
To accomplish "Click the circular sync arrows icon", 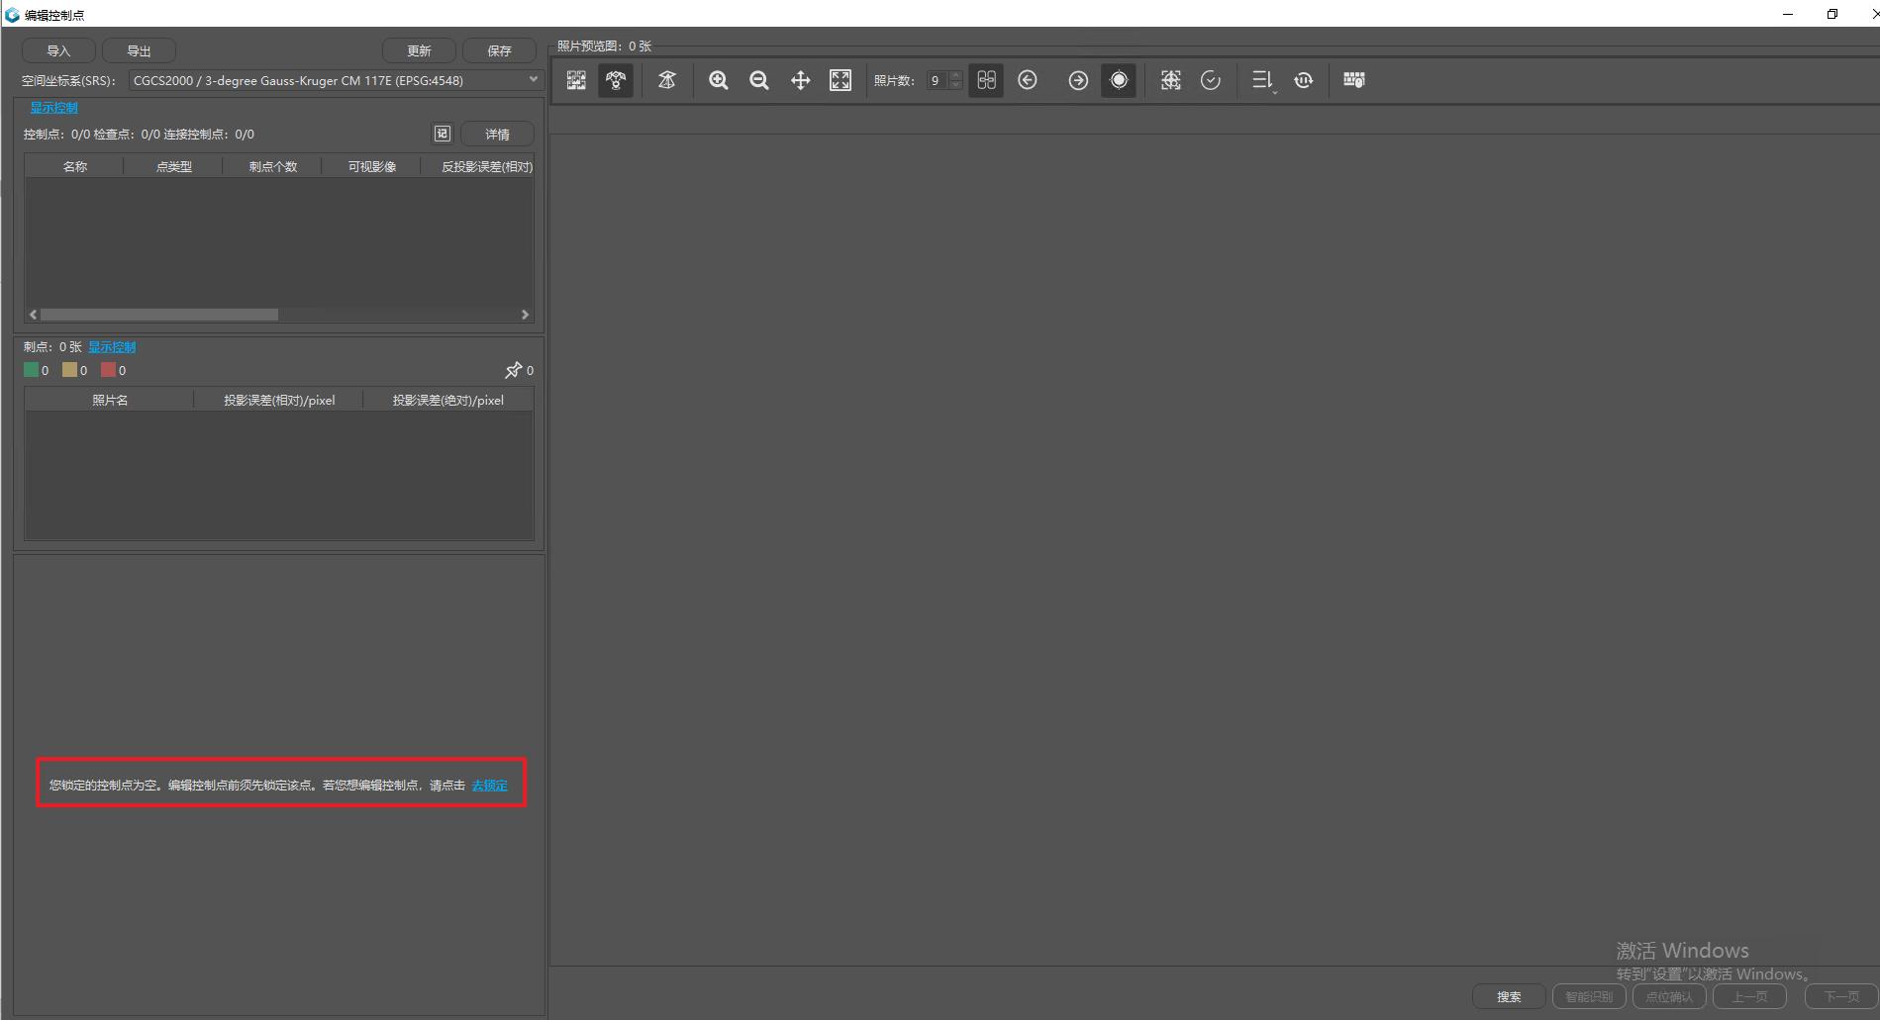I will tap(1304, 80).
